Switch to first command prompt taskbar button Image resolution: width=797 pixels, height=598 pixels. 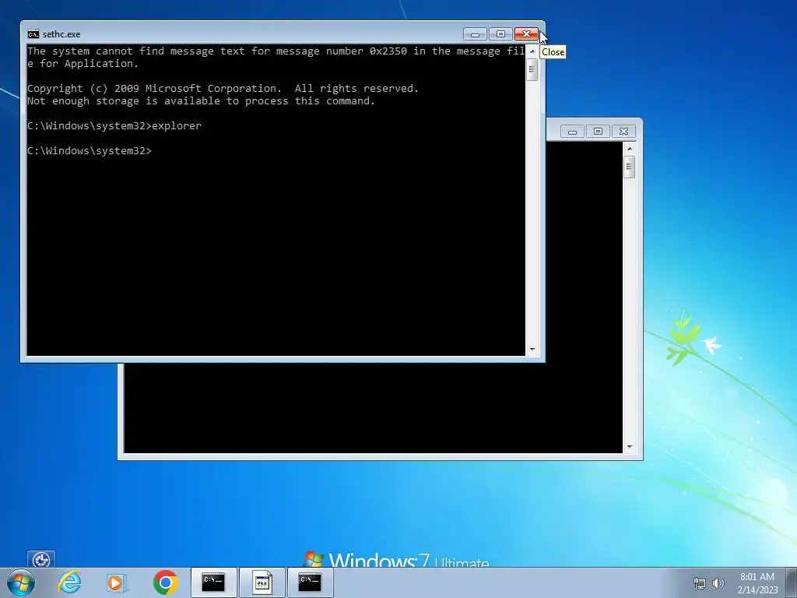point(213,582)
